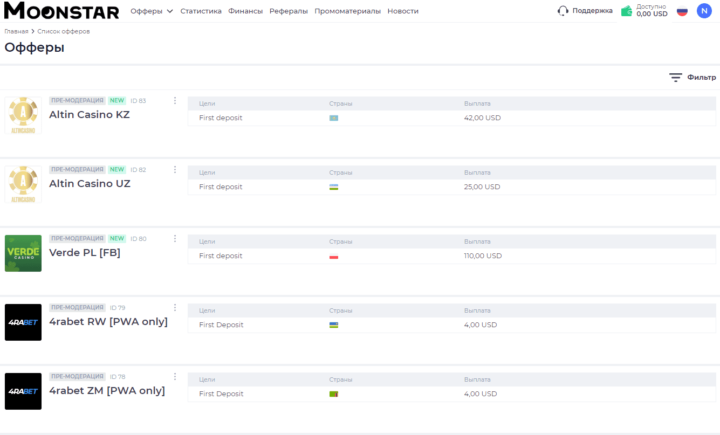
Task: Click the Altin Casino KZ logo thumbnail
Action: pyautogui.click(x=23, y=115)
